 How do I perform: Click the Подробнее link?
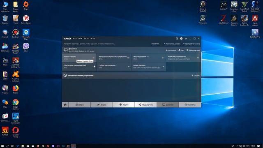click(156, 44)
